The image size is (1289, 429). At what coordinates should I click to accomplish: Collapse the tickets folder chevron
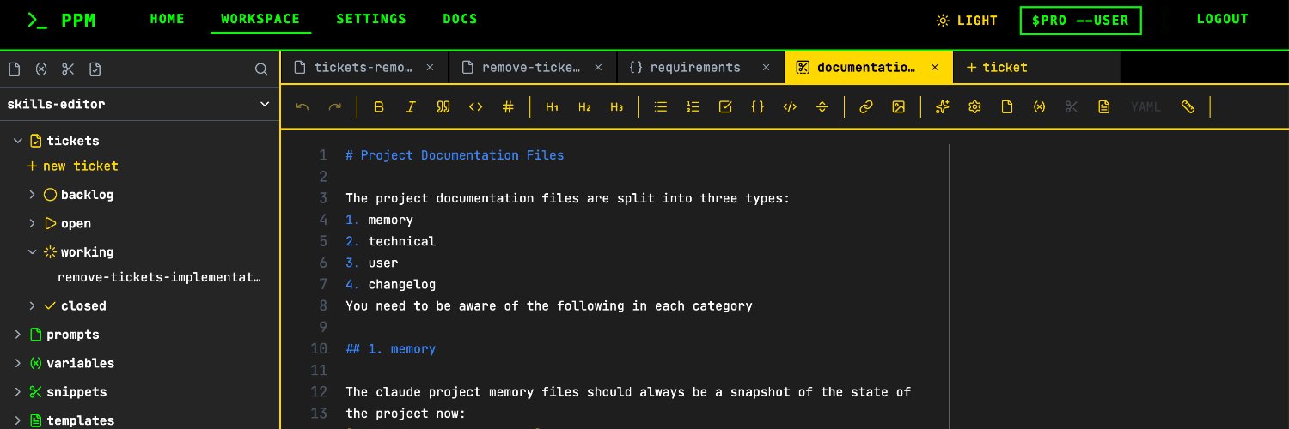tap(17, 141)
